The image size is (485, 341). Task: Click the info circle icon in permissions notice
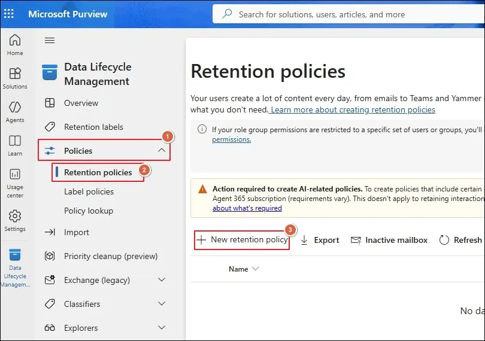coord(202,129)
